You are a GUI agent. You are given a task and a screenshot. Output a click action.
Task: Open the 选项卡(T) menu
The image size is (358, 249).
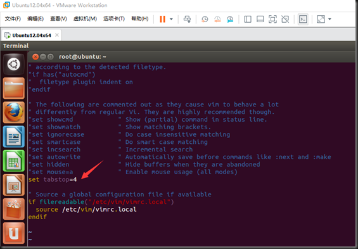(x=114, y=19)
